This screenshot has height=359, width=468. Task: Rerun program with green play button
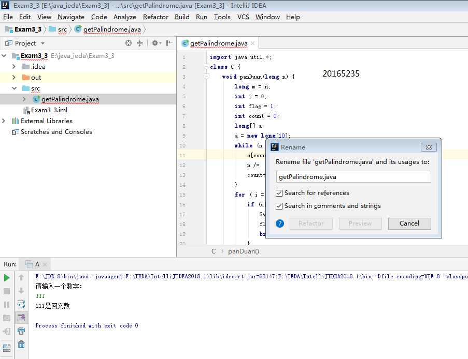point(7,278)
